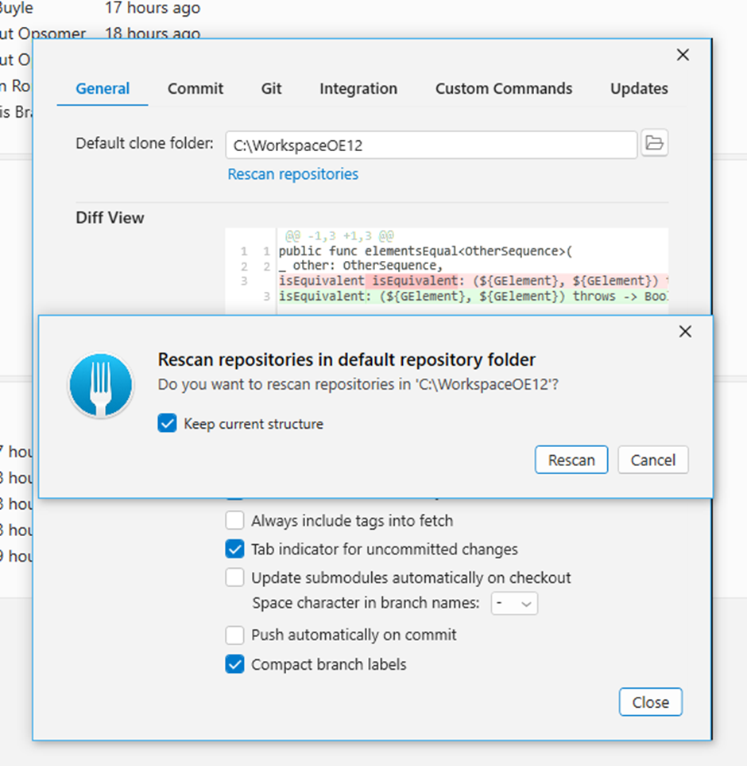Open the Custom Commands tab
Viewport: 747px width, 766px height.
coord(503,89)
